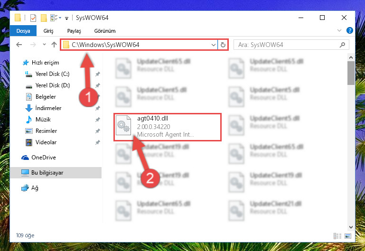365x251 pixels.
Task: Switch to the Giriş ribbon tab
Action: coord(48,31)
